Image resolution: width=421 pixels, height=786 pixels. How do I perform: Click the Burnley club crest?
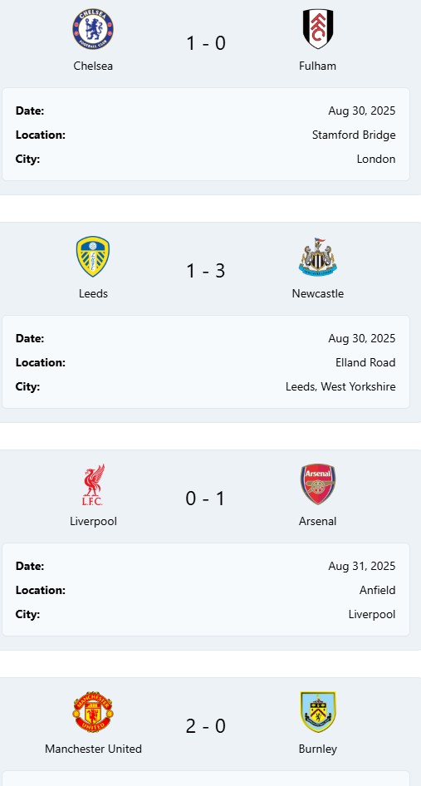point(318,712)
